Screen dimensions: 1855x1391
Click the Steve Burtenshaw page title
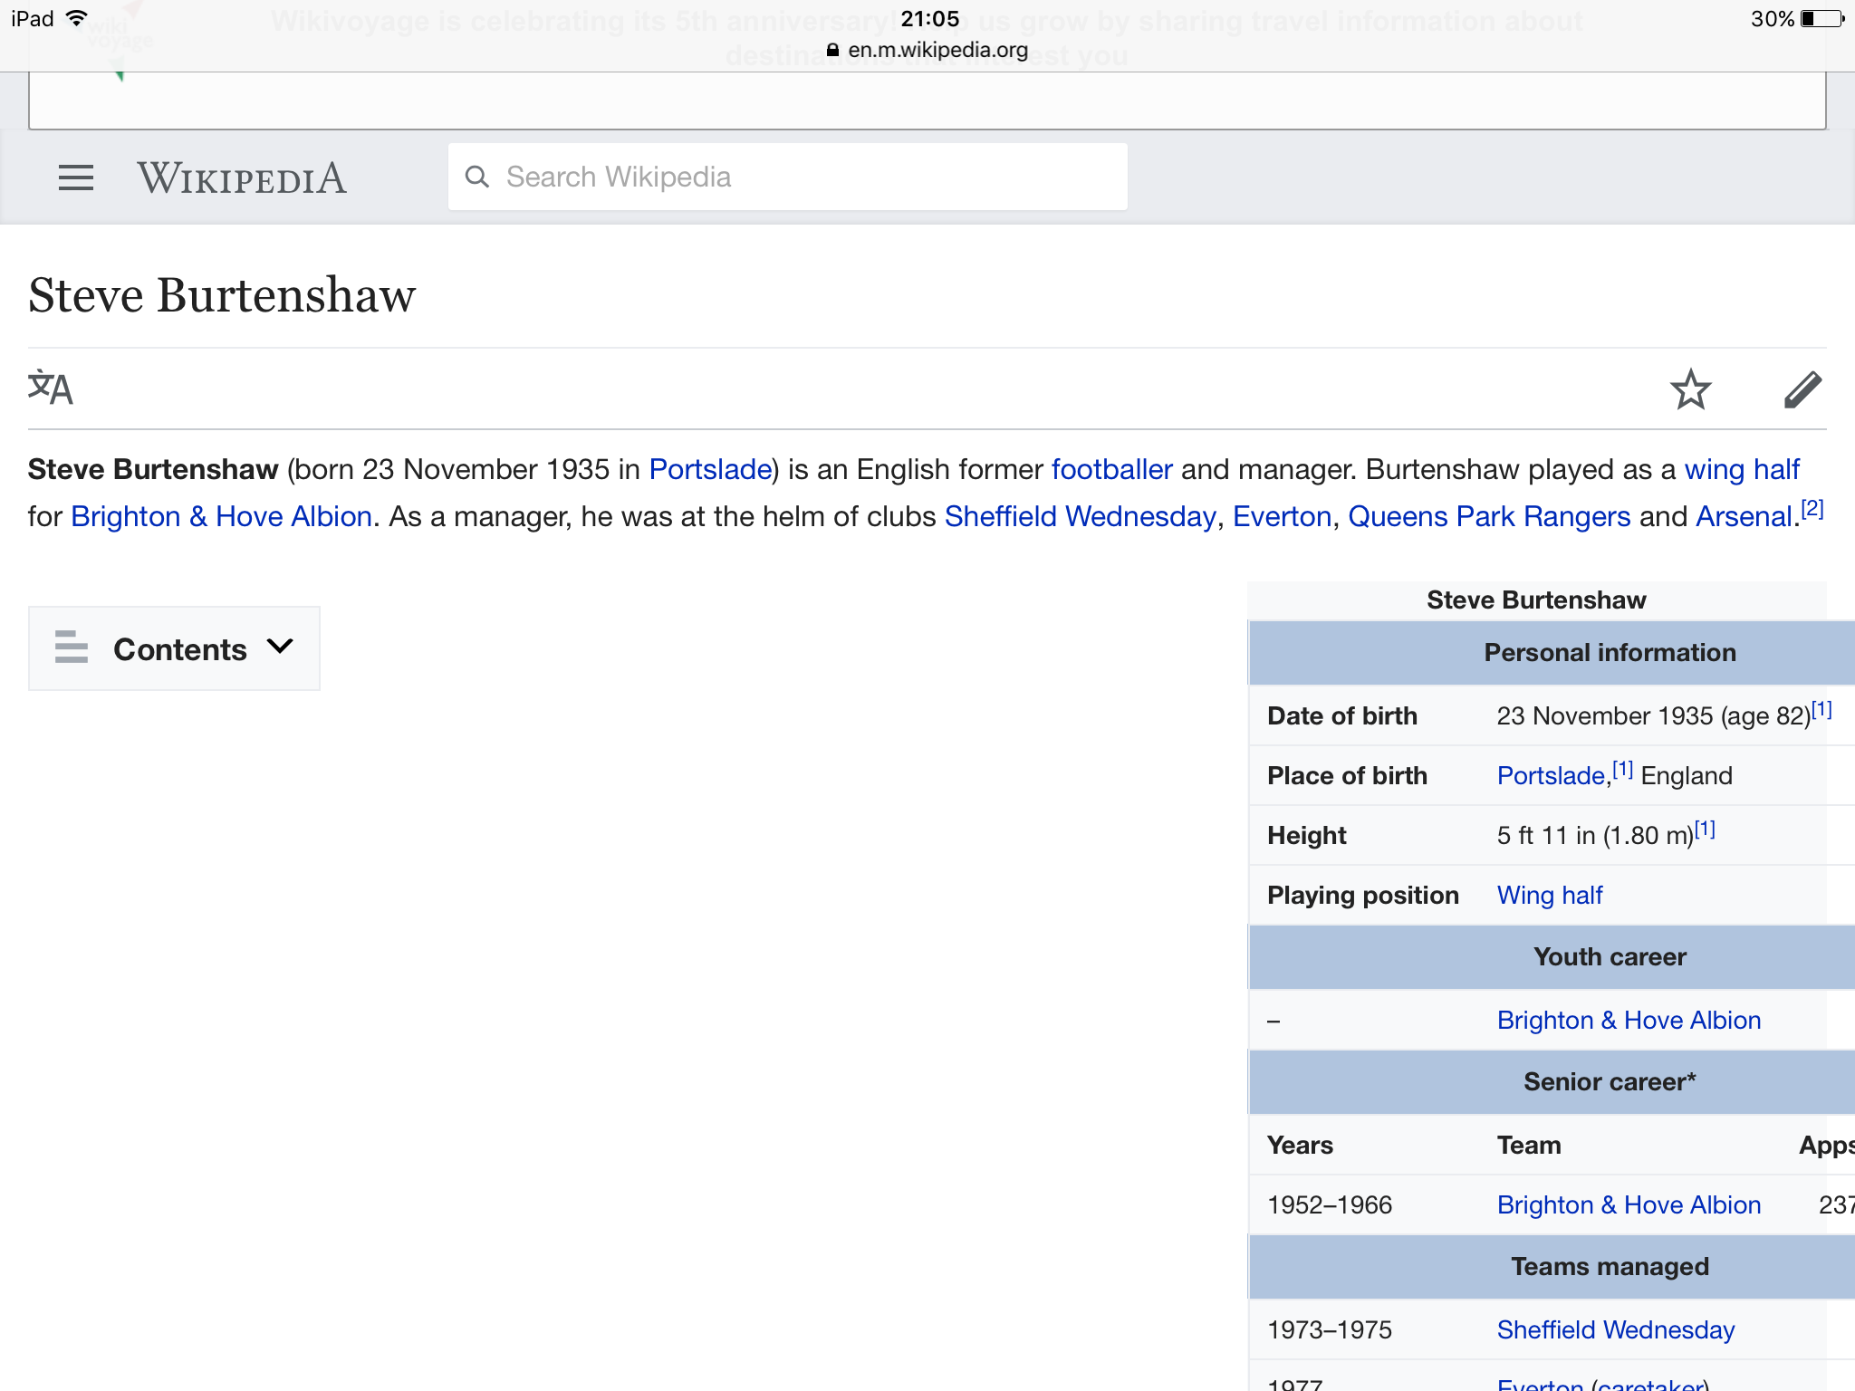[222, 295]
